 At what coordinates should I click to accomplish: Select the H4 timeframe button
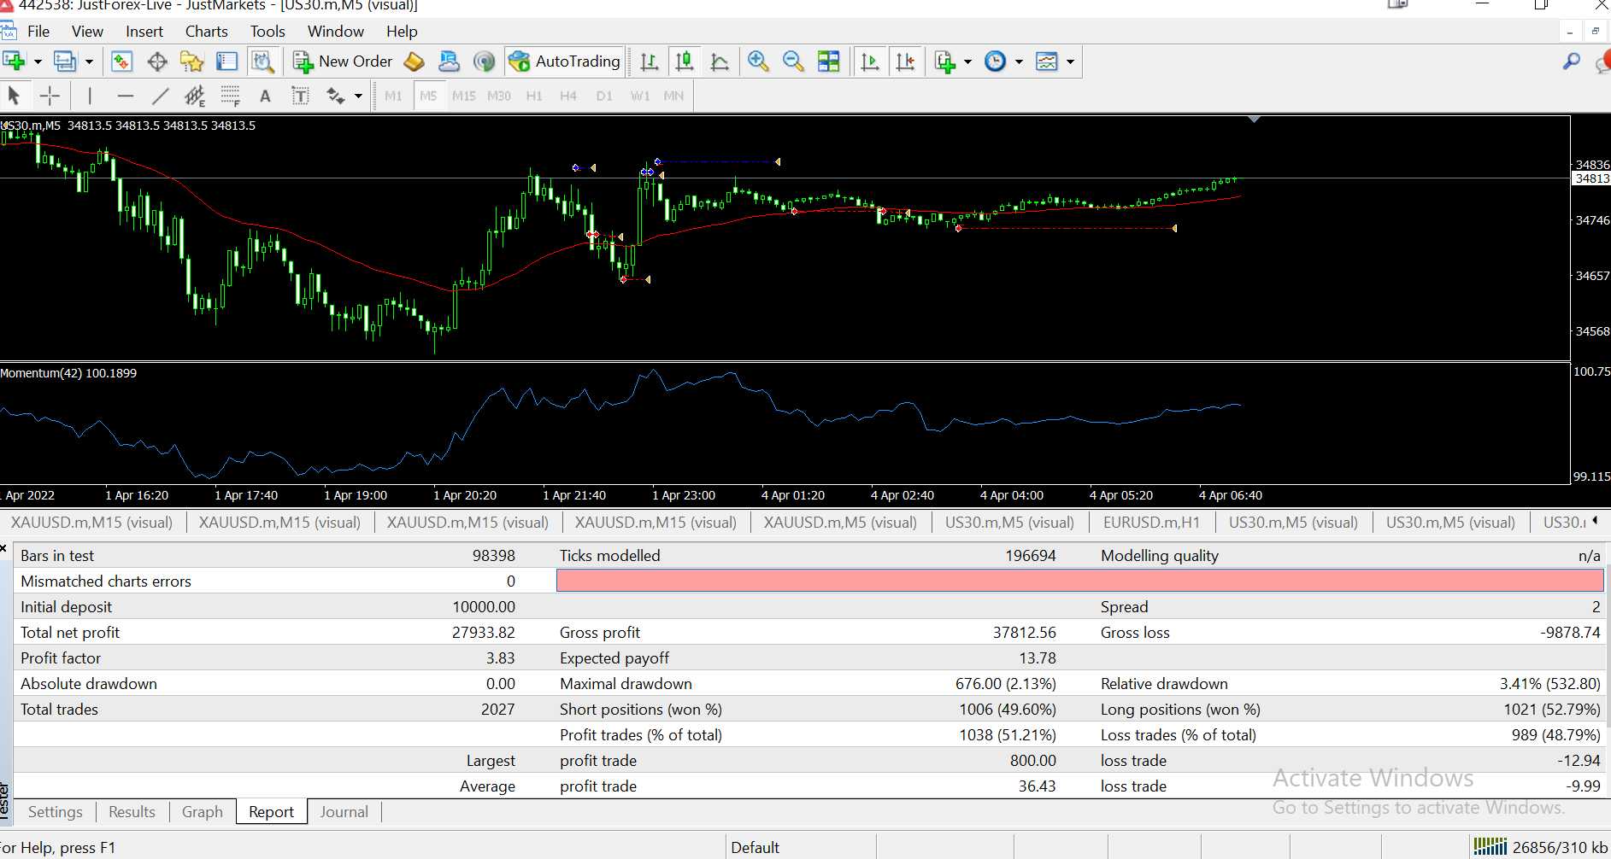568,96
